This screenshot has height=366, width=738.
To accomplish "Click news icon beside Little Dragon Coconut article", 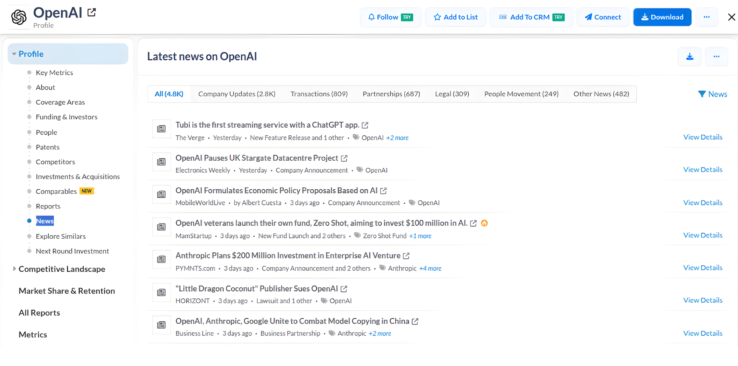I will pyautogui.click(x=161, y=292).
